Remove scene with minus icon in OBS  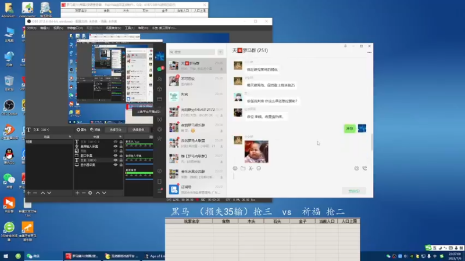point(35,193)
